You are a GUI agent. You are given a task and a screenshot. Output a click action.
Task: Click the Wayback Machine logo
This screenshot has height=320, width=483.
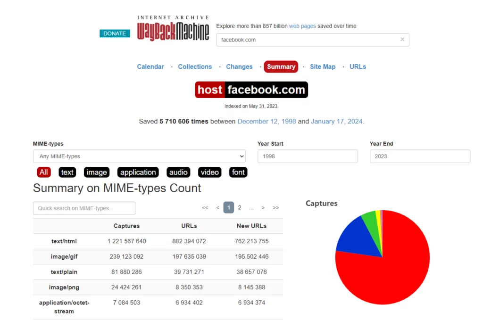click(173, 29)
